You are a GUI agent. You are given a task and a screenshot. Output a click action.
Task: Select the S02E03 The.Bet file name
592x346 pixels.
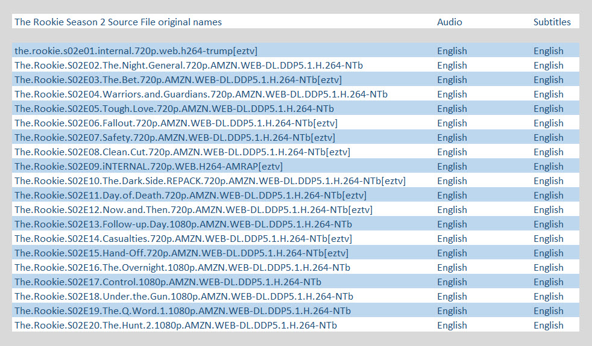pos(178,80)
